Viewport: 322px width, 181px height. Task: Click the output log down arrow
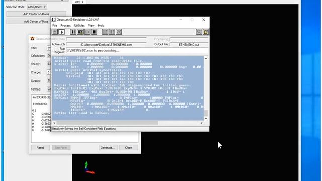[206, 119]
